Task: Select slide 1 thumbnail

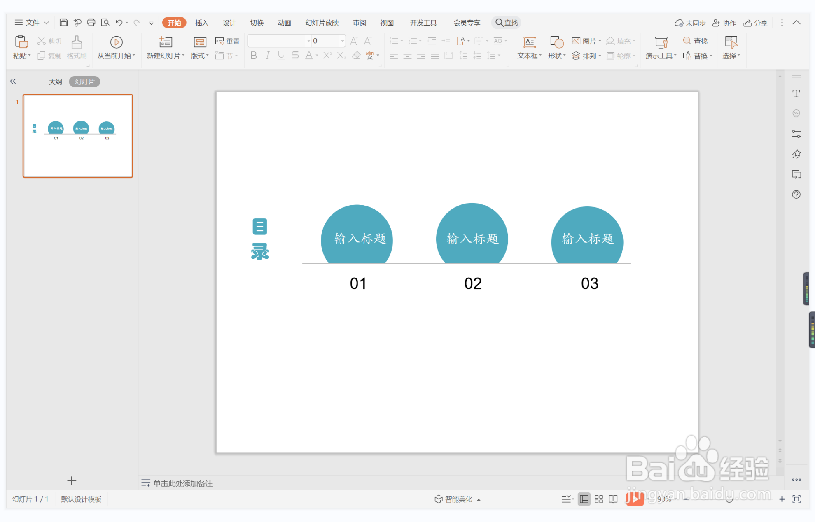Action: [x=78, y=136]
